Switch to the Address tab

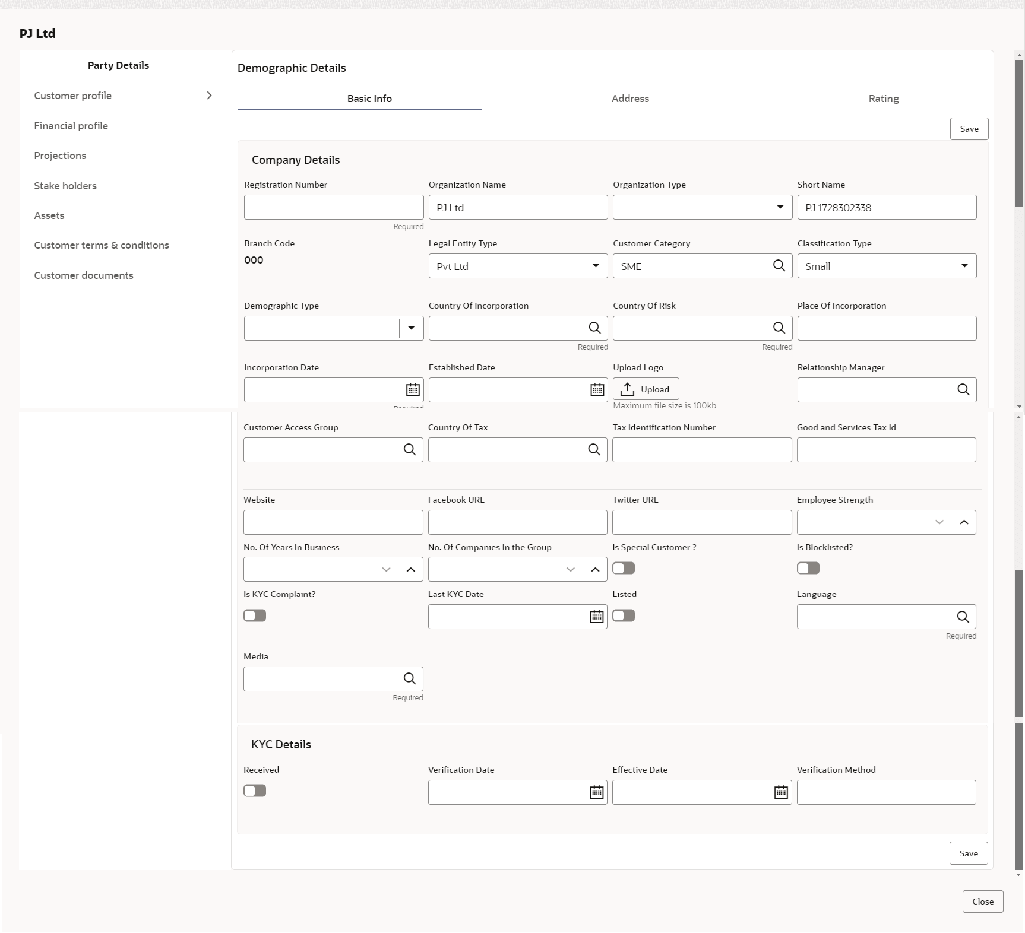[630, 99]
